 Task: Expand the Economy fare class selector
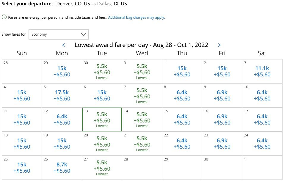59,34
